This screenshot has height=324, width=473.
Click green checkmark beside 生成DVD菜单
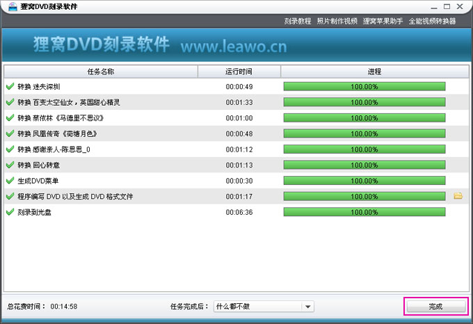pyautogui.click(x=10, y=181)
